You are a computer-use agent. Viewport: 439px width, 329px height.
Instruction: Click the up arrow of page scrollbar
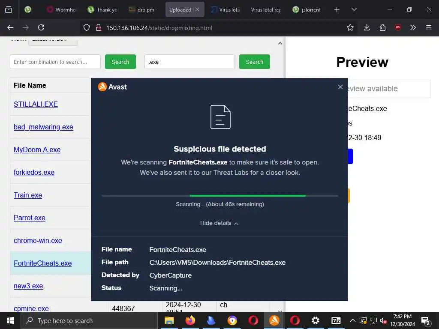point(280,43)
